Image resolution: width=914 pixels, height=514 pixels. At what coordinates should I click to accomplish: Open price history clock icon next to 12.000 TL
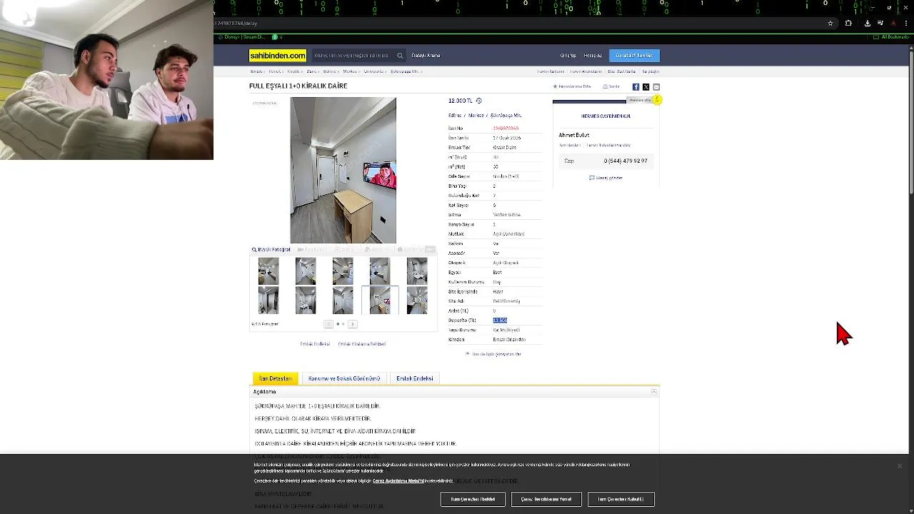[479, 101]
